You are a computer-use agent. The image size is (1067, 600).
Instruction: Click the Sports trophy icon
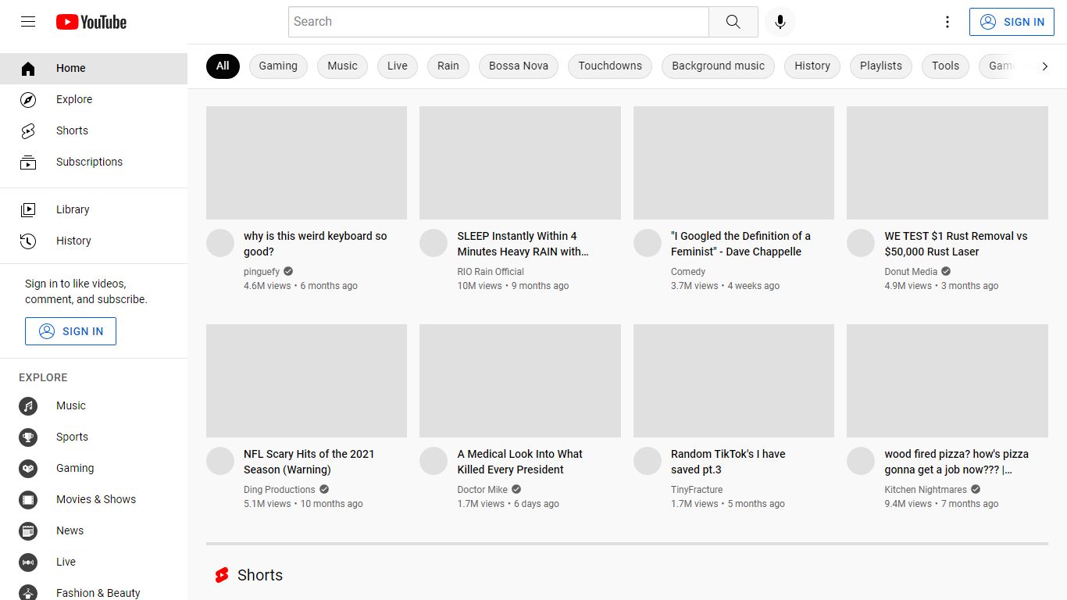(x=28, y=437)
